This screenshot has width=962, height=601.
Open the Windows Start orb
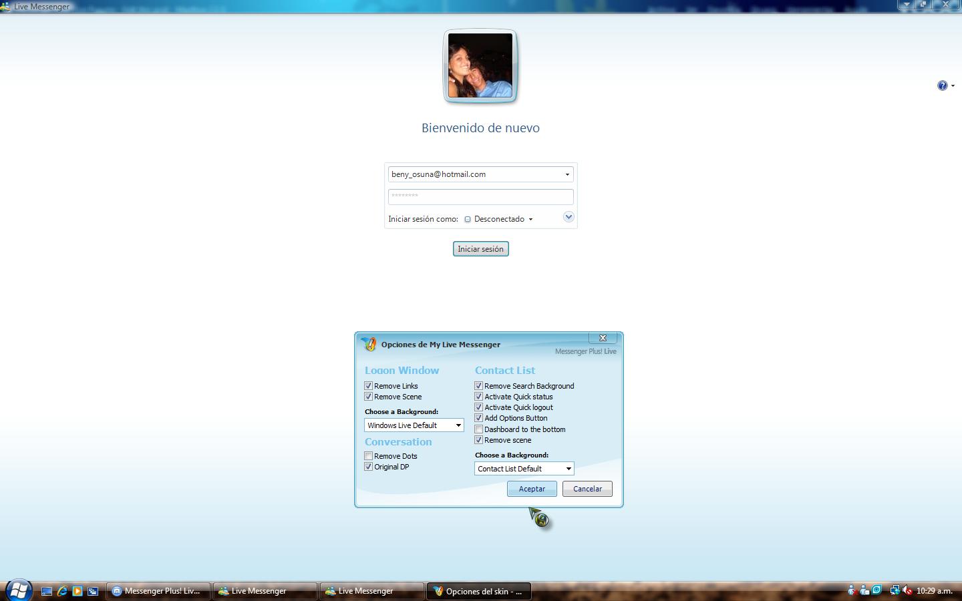point(18,590)
